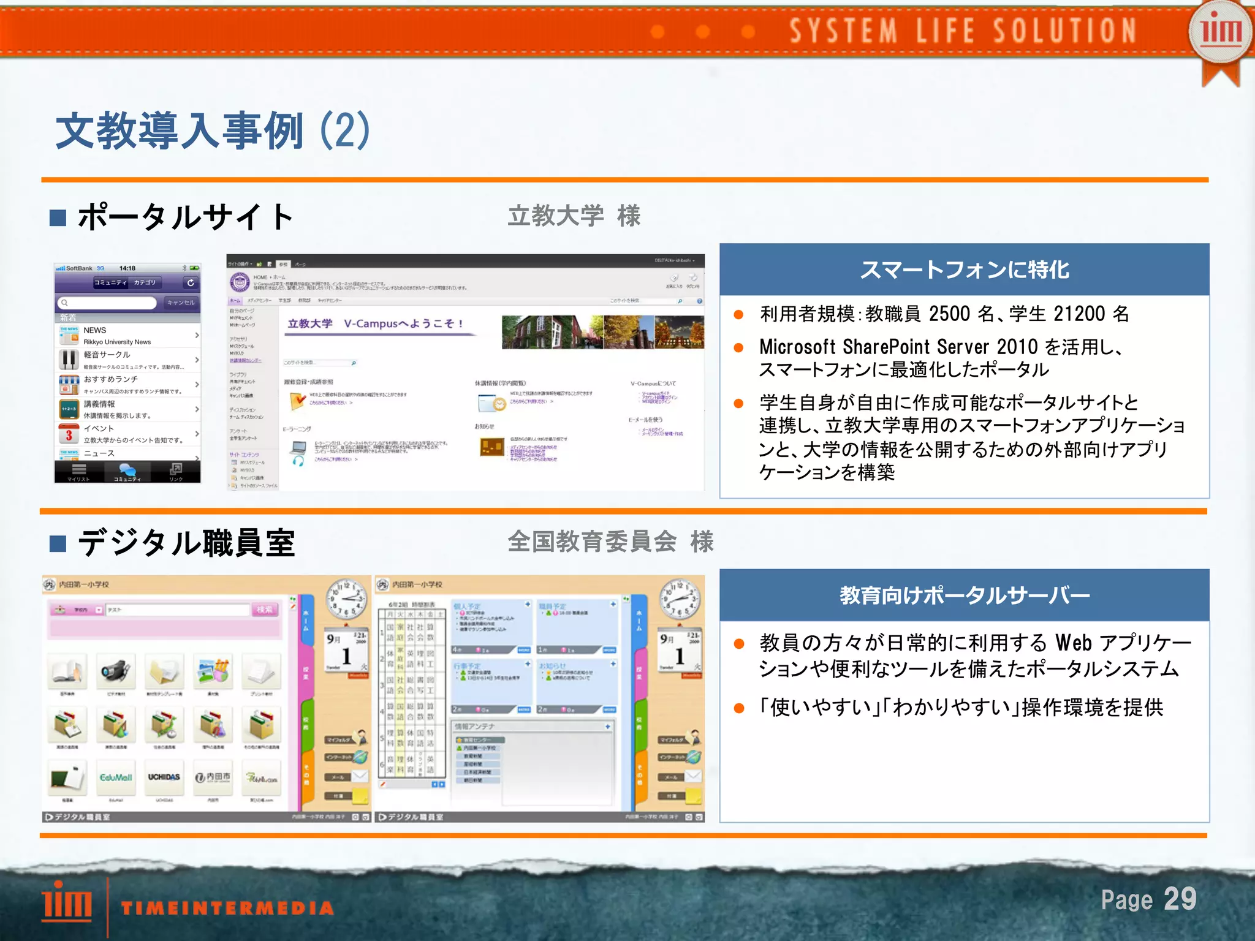This screenshot has height=941, width=1255.
Task: Open リンク in the phone bottom bar
Action: click(176, 472)
